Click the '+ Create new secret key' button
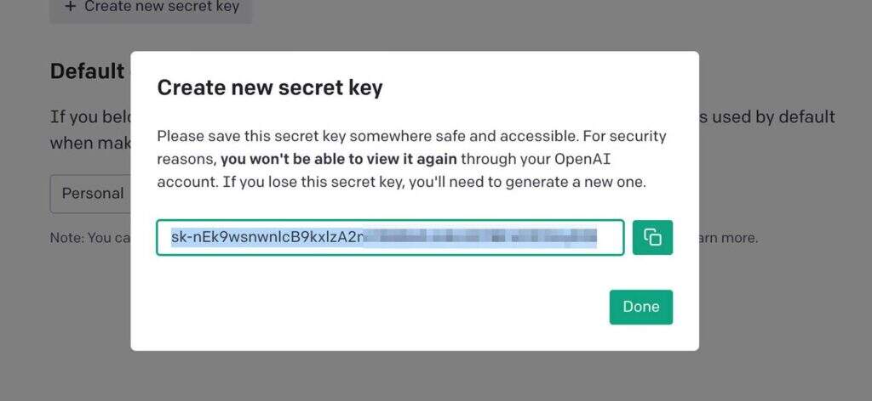Image resolution: width=872 pixels, height=401 pixels. (x=151, y=8)
